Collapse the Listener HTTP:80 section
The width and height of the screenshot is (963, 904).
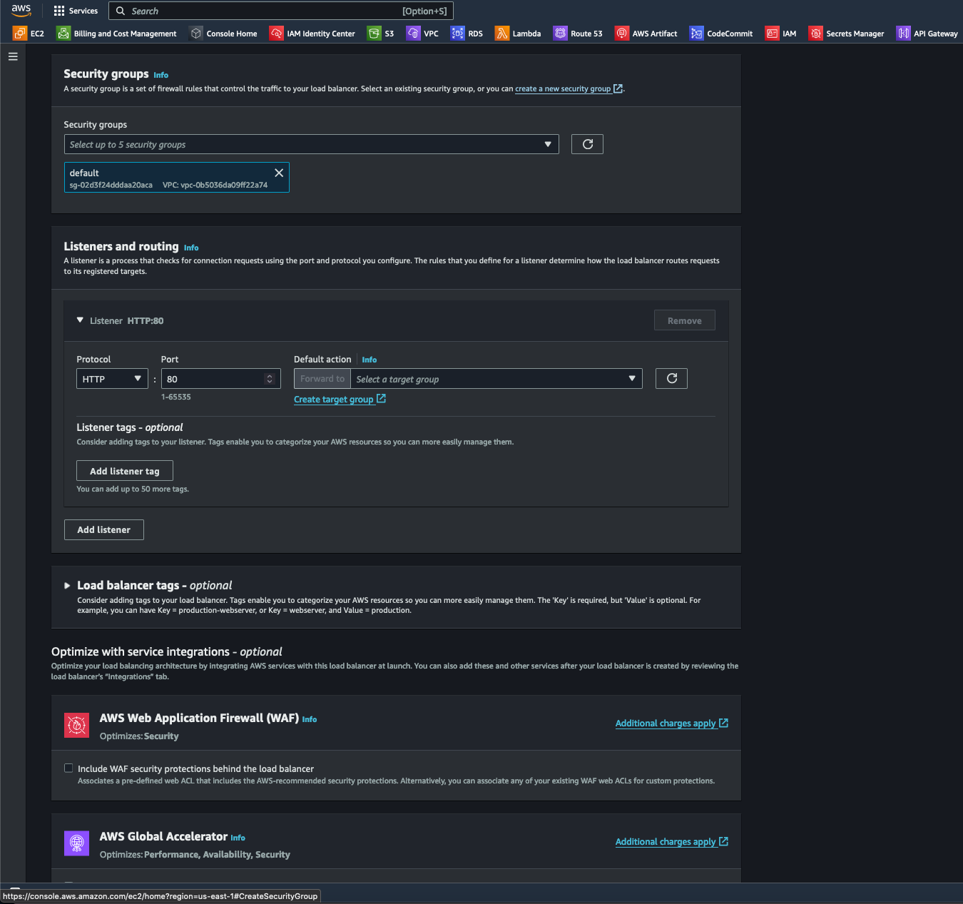coord(80,320)
